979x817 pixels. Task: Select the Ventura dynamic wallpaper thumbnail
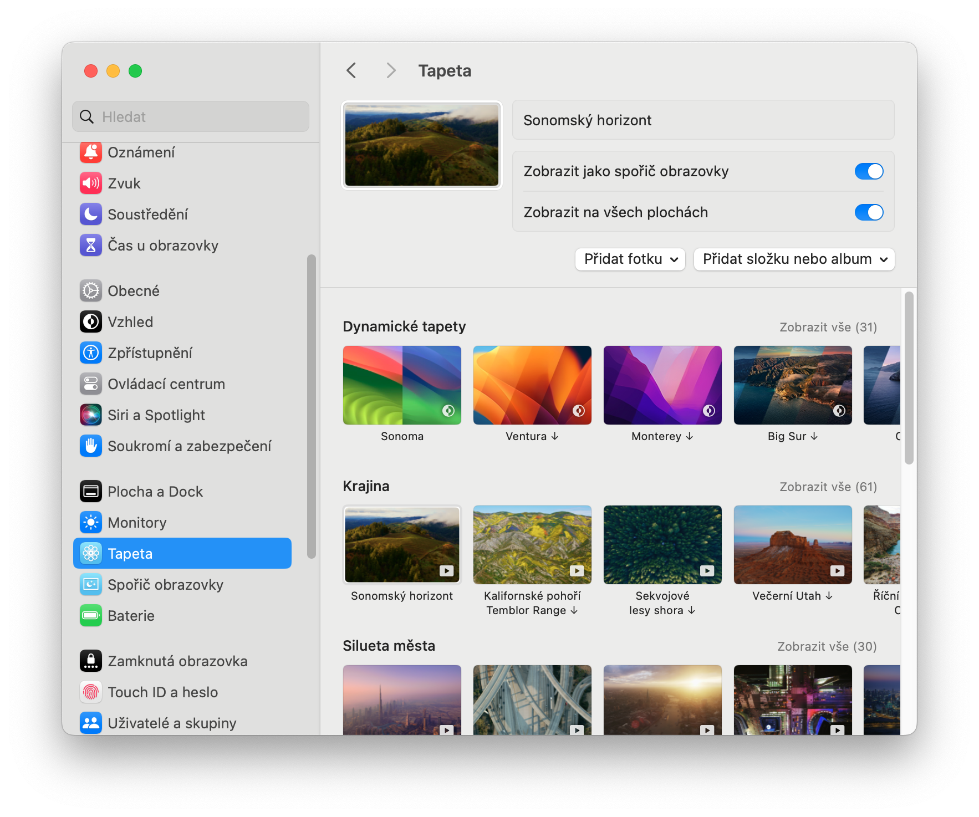(x=532, y=385)
